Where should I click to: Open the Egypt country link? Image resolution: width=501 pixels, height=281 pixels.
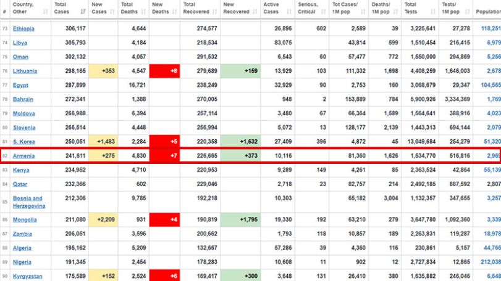click(20, 85)
